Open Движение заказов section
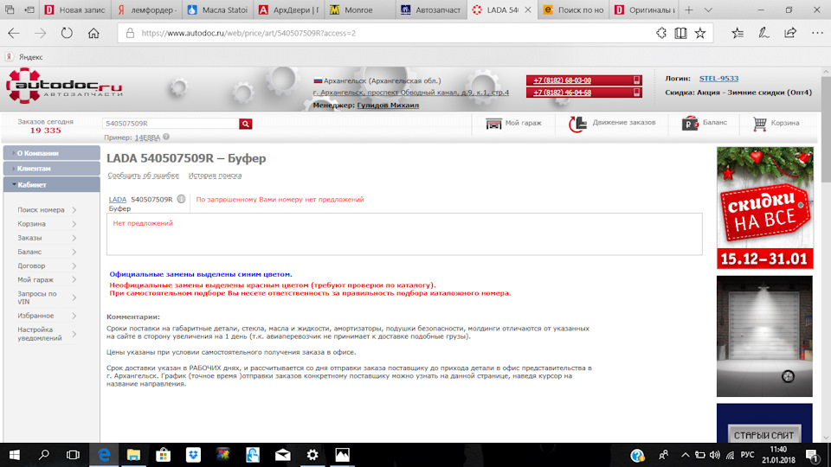Viewport: 831px width, 467px height. (612, 123)
